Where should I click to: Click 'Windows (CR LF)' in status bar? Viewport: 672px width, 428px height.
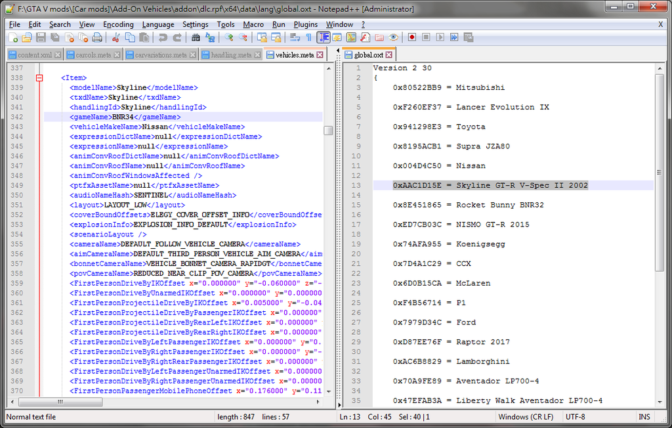[x=526, y=417]
